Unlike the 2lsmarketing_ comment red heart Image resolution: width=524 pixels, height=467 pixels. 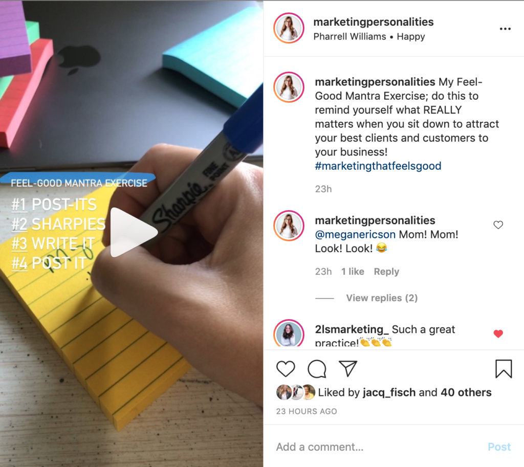coord(498,333)
